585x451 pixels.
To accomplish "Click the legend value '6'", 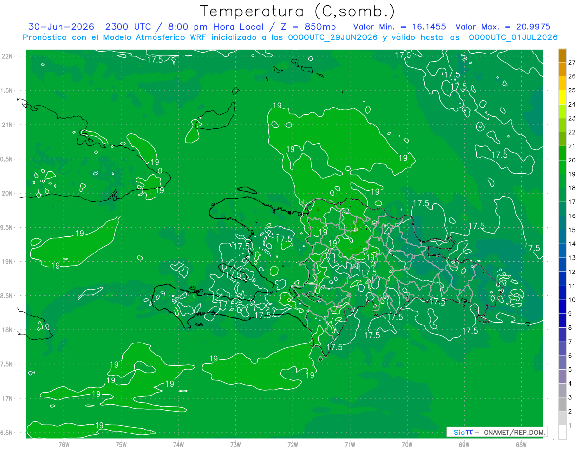I will (x=570, y=356).
